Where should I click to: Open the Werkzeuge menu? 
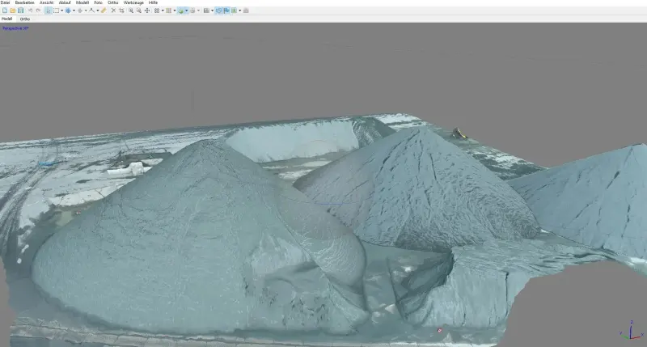[x=133, y=2]
